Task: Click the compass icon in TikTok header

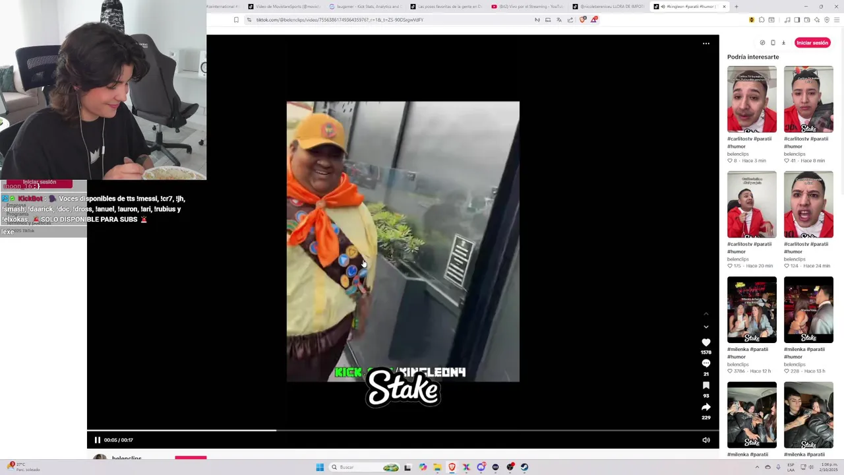Action: [x=762, y=43]
